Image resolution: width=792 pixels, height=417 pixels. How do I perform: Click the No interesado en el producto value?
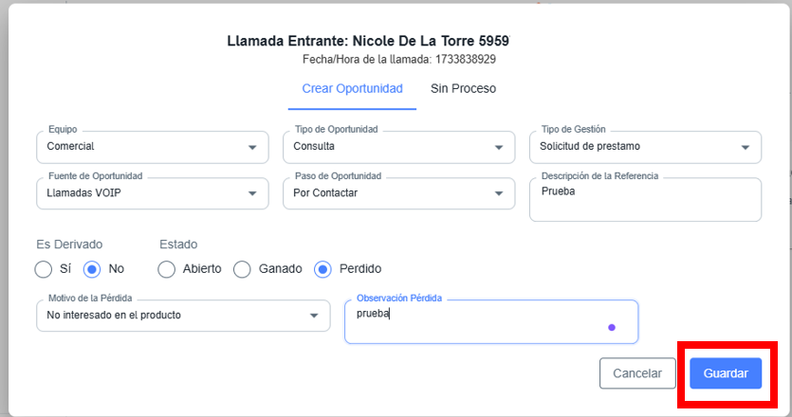click(114, 316)
